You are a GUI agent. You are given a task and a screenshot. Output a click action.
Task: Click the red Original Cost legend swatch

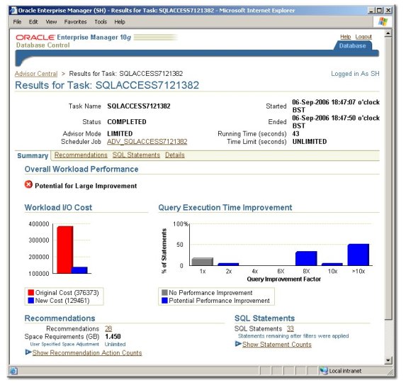tap(30, 292)
